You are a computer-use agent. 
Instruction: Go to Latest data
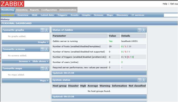[47, 15]
